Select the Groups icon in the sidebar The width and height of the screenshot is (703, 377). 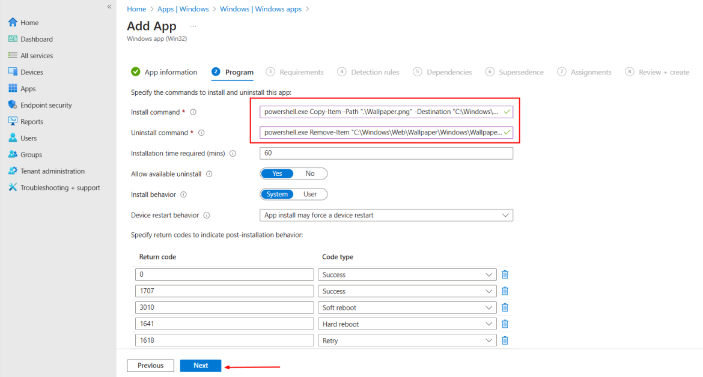click(32, 154)
